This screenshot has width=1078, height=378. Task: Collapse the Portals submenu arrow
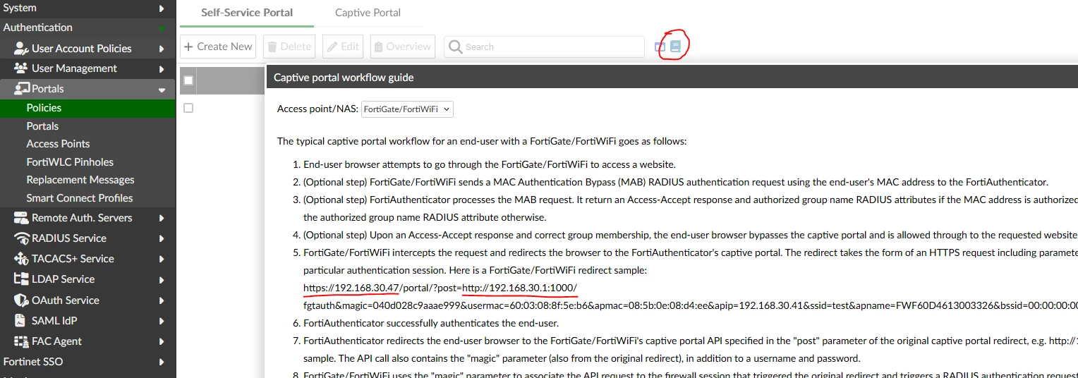pos(162,90)
